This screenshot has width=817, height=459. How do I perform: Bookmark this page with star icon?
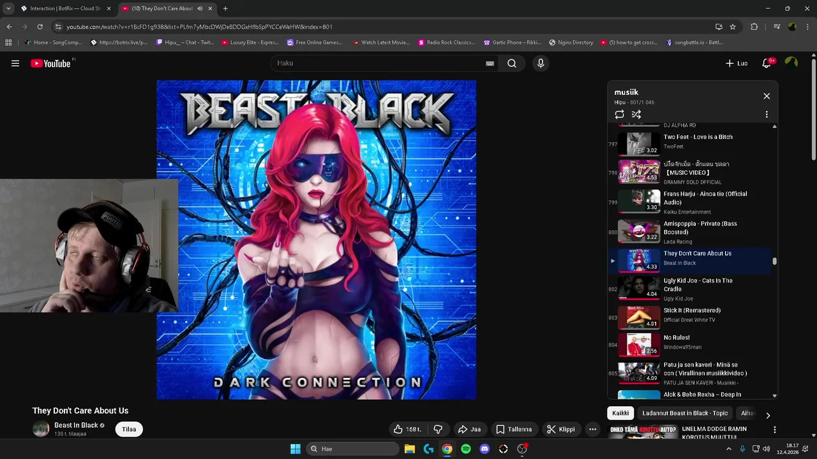733,27
